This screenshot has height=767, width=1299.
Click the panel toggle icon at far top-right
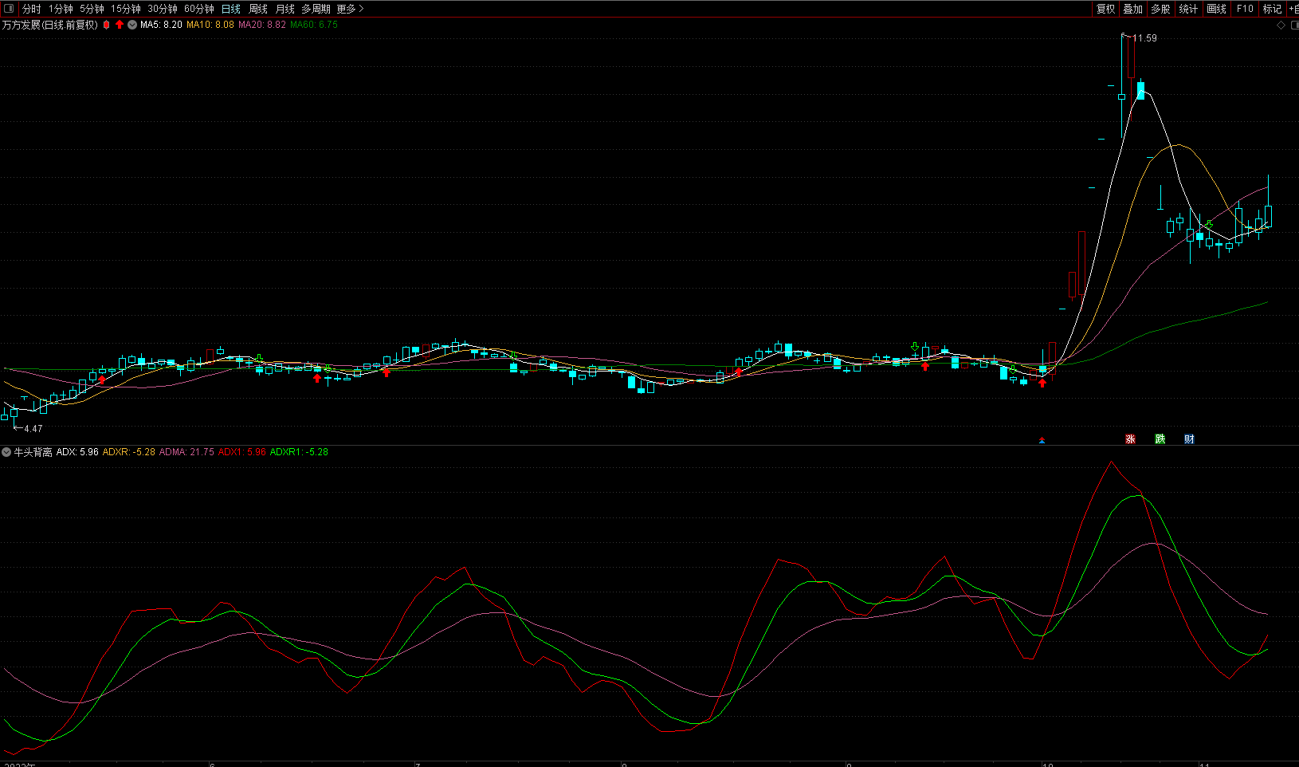tap(1293, 25)
